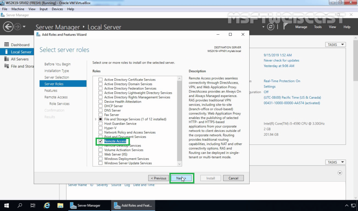Check Windows Server Update Services
This screenshot has height=211, width=358.
100,163
